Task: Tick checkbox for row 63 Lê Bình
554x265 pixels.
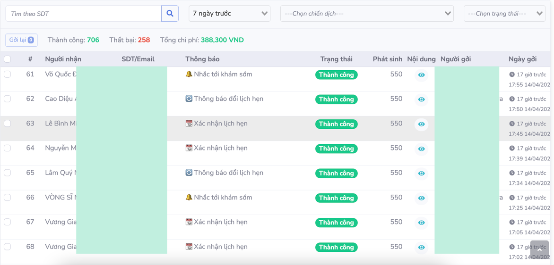Action: 8,124
